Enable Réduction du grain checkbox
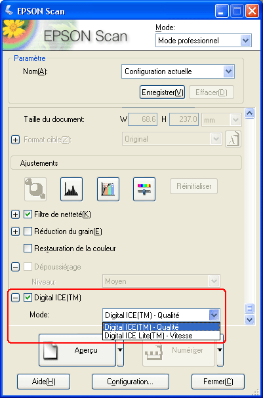Image resolution: width=263 pixels, height=398 pixels. coord(28,231)
